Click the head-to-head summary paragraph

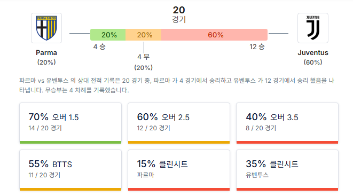[177, 85]
